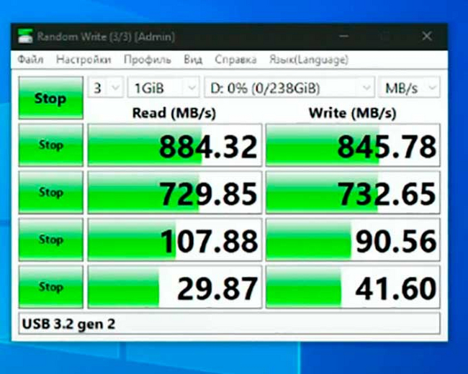The image size is (468, 374).
Task: Click the Write (MB/s) column header
Action: pos(353,113)
